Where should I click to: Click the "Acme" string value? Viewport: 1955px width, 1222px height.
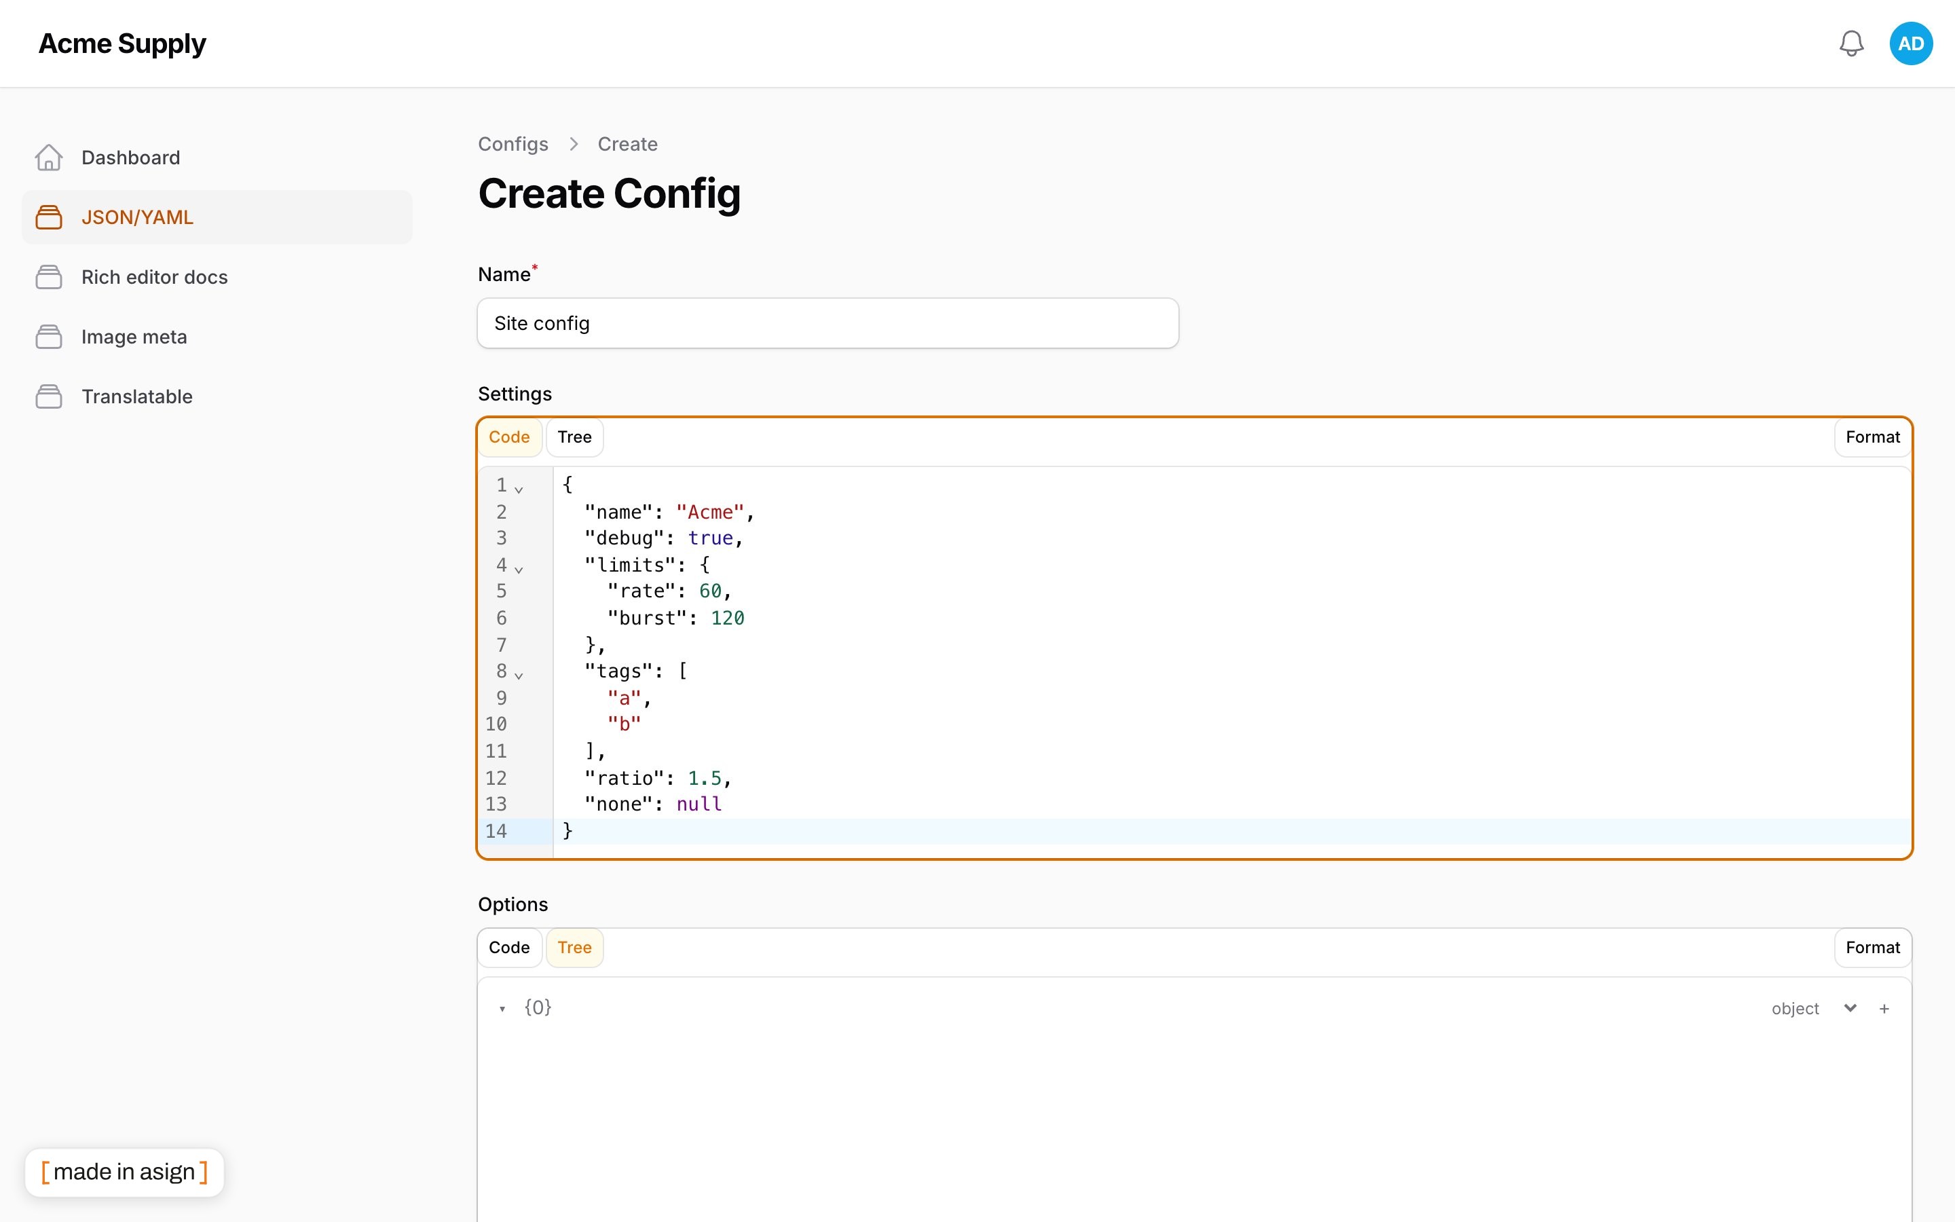(x=710, y=513)
